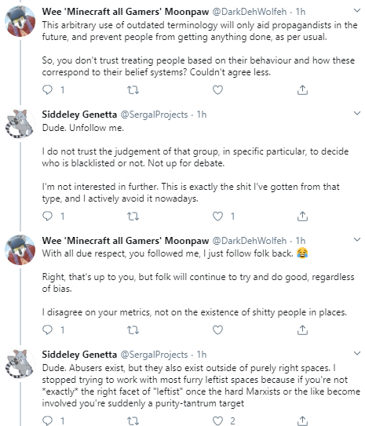Viewport: 365px width, 426px height.
Task: Like the 'With all due respect' tweet
Action: (217, 330)
